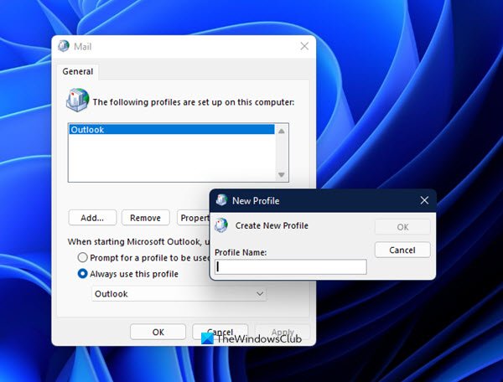Click OK in the New Profile dialog
This screenshot has height=382, width=503.
point(402,227)
